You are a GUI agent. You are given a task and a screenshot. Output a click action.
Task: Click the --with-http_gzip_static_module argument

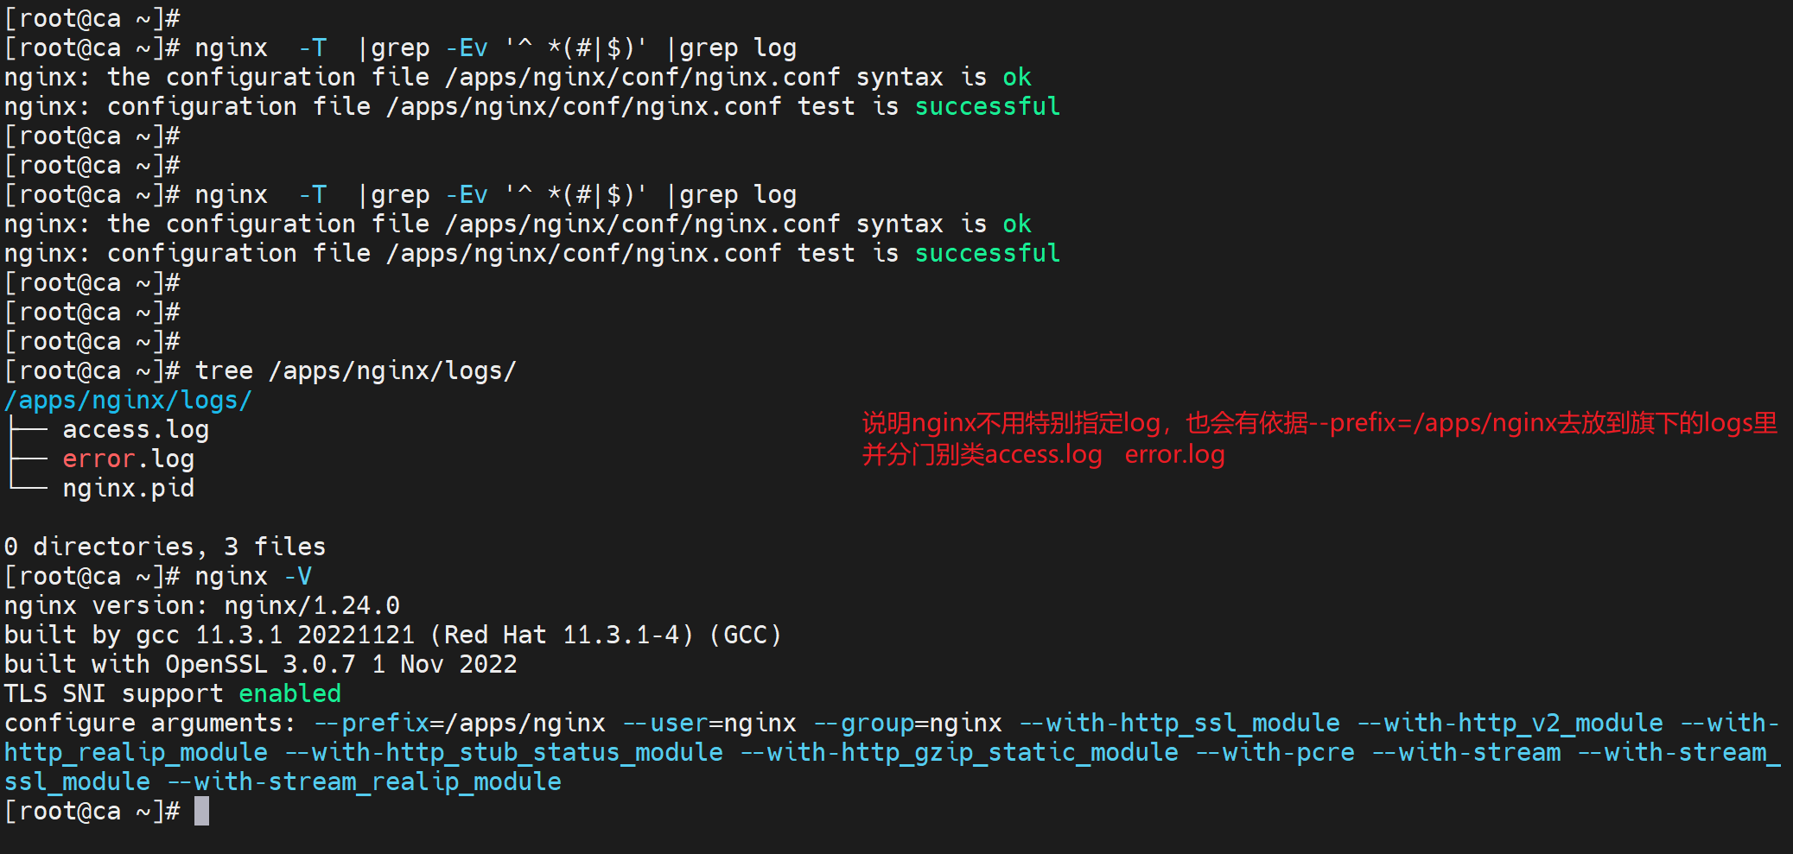click(959, 752)
